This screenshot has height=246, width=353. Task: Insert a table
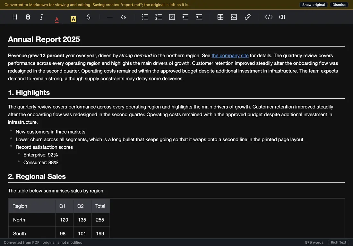click(x=220, y=17)
